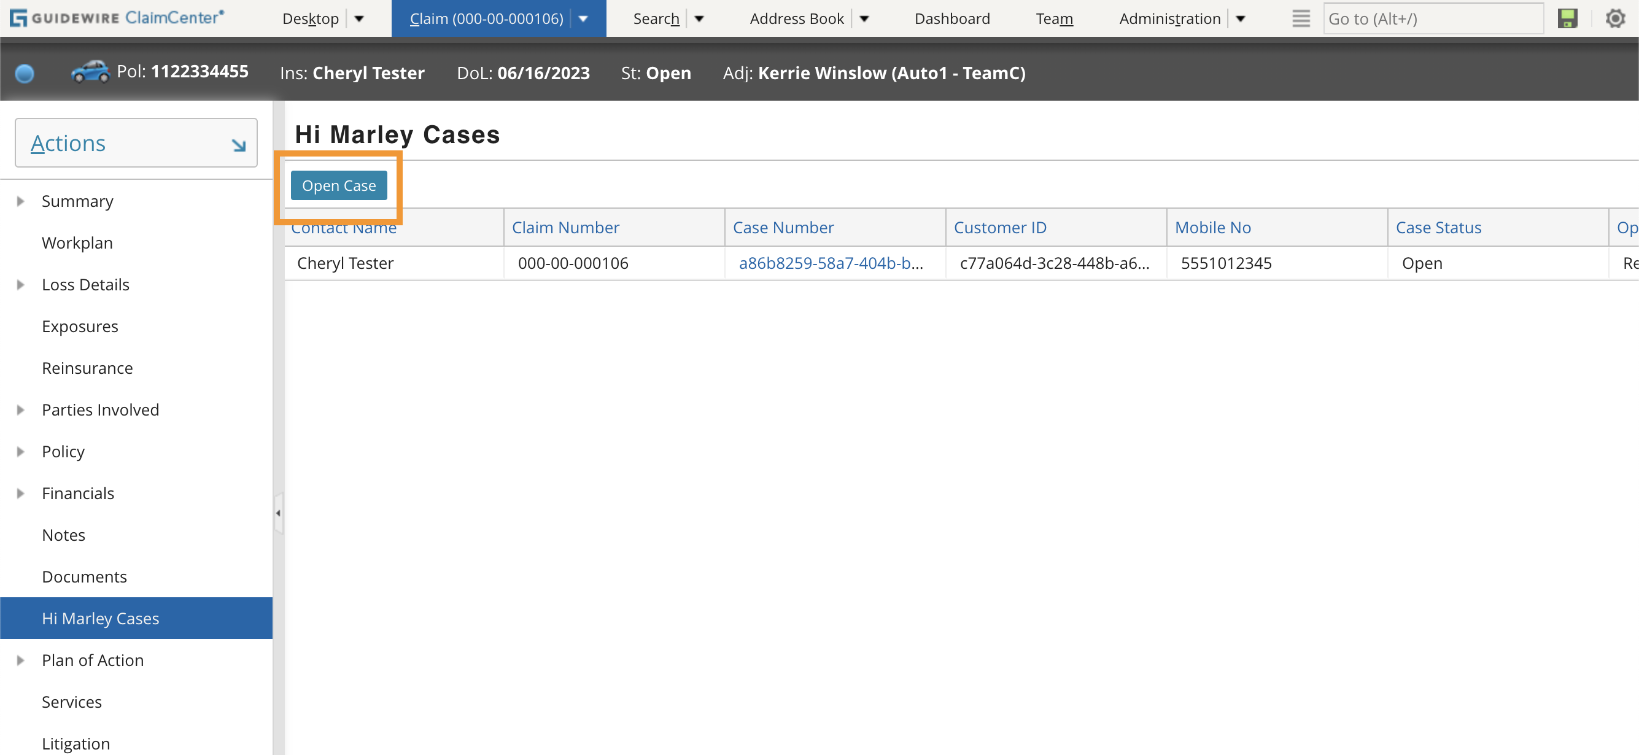Click the Guidewire ClaimCenter logo
This screenshot has height=755, width=1639.
[115, 18]
